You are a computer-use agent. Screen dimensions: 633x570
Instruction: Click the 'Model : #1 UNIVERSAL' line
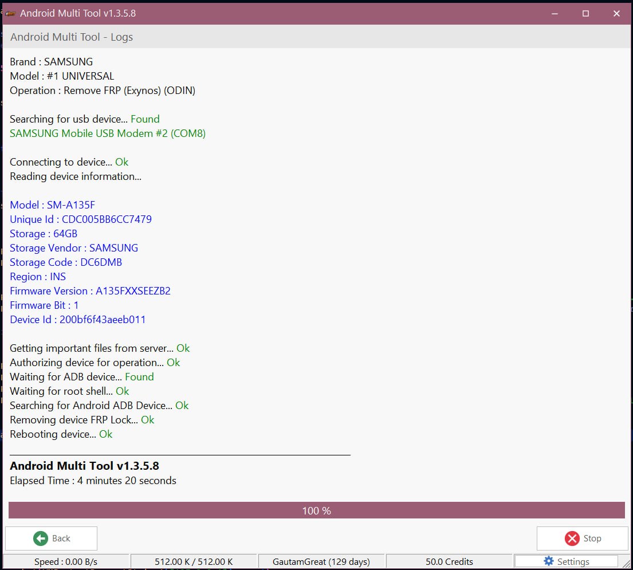pyautogui.click(x=62, y=76)
